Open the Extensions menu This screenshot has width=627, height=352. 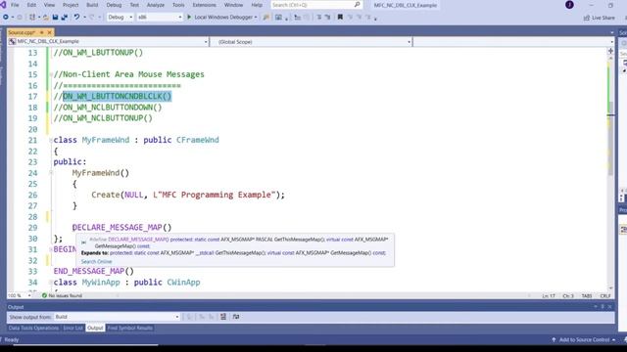[x=205, y=5]
